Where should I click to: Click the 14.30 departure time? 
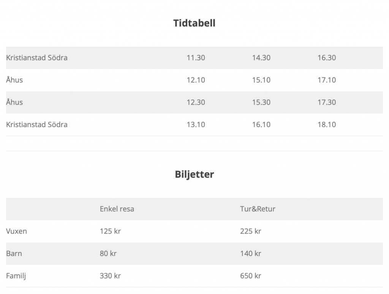click(x=261, y=58)
